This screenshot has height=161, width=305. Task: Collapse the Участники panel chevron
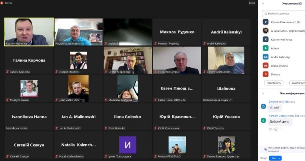click(263, 3)
